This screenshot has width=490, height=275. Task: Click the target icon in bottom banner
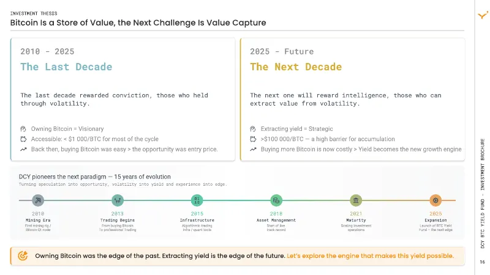[23, 255]
